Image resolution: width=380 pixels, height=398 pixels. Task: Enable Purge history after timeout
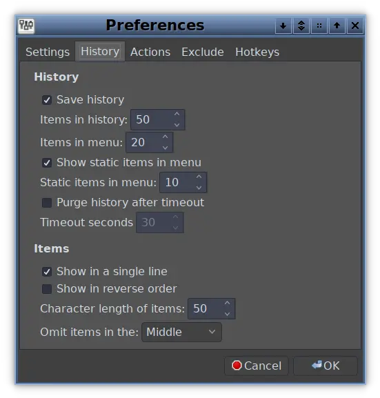[47, 203]
